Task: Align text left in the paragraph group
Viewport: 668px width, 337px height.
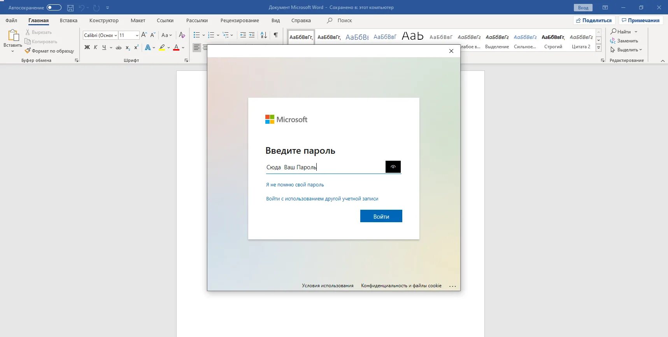Action: 197,47
